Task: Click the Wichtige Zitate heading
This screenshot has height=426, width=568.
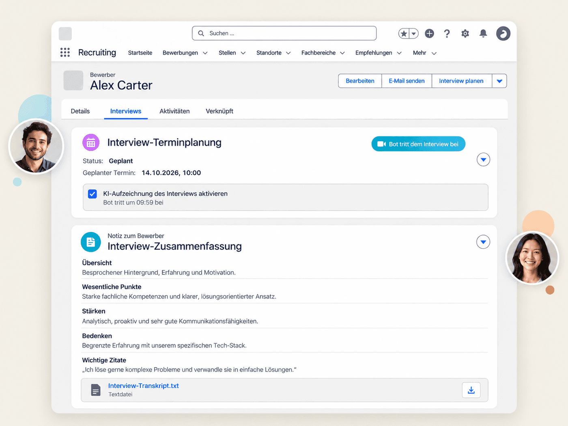Action: pos(104,360)
